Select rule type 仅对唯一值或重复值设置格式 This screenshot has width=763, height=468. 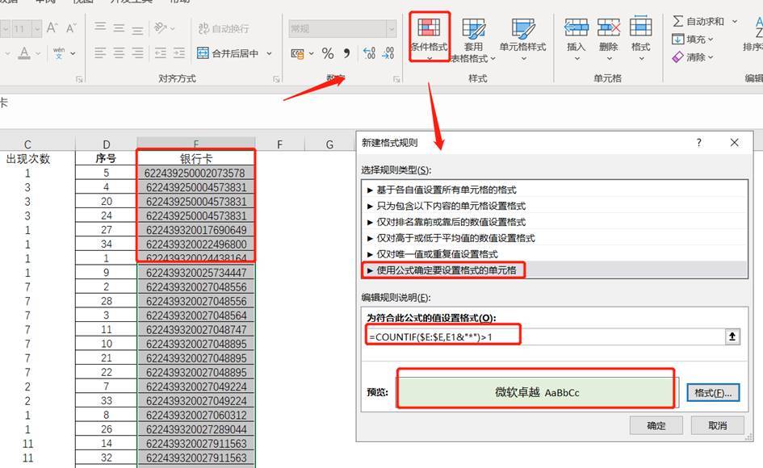pos(554,253)
